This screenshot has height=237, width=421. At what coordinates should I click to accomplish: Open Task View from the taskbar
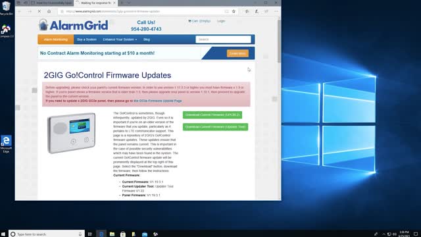point(90,234)
